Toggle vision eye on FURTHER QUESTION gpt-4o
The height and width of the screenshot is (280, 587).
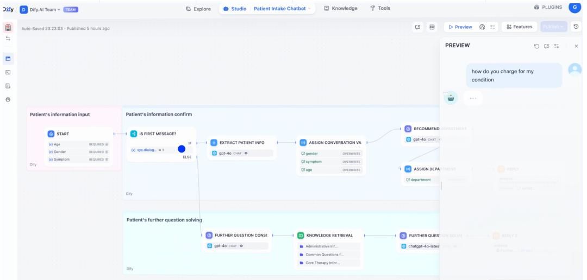click(241, 246)
